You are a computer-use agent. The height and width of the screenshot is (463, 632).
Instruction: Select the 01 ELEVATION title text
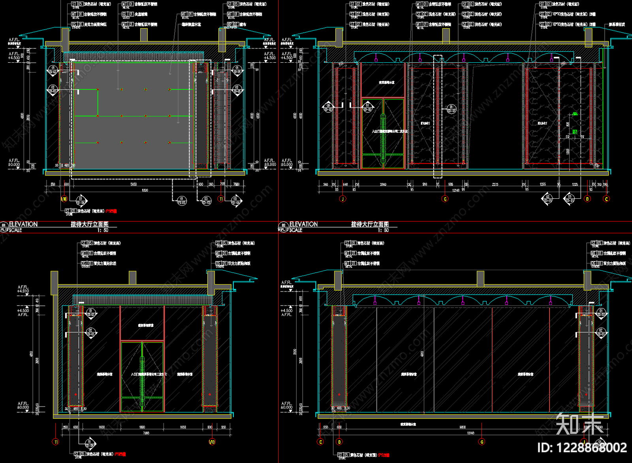tap(23, 224)
